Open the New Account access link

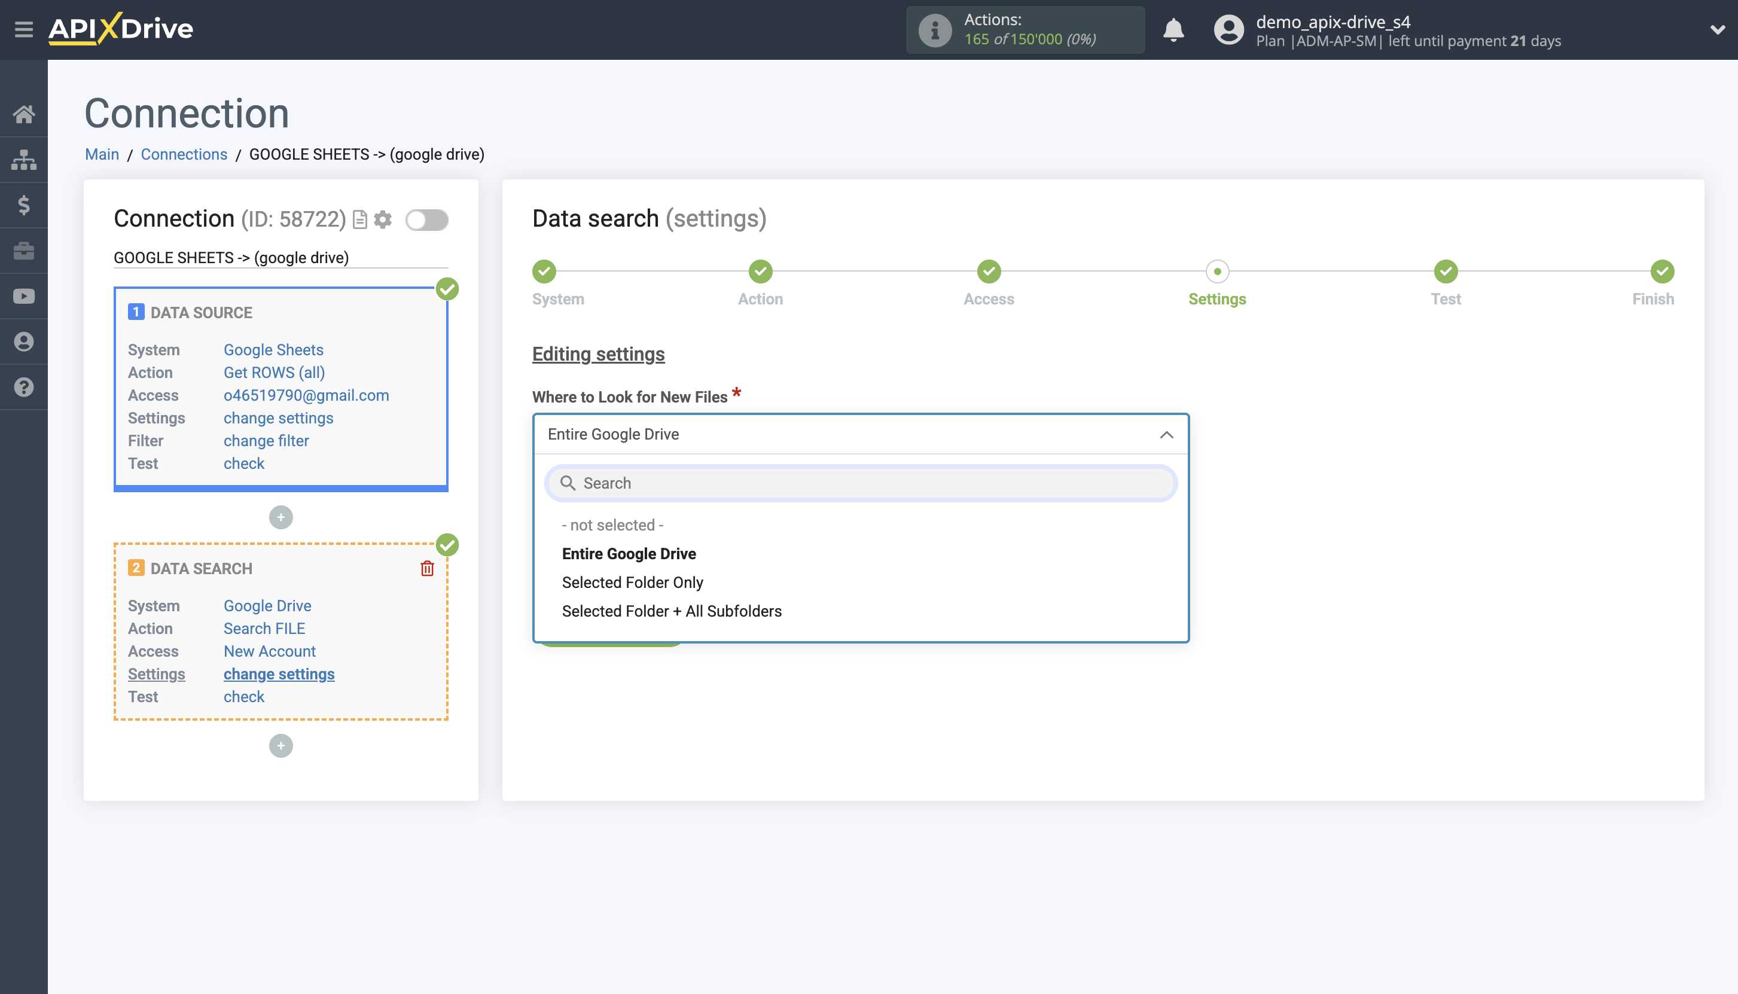269,651
